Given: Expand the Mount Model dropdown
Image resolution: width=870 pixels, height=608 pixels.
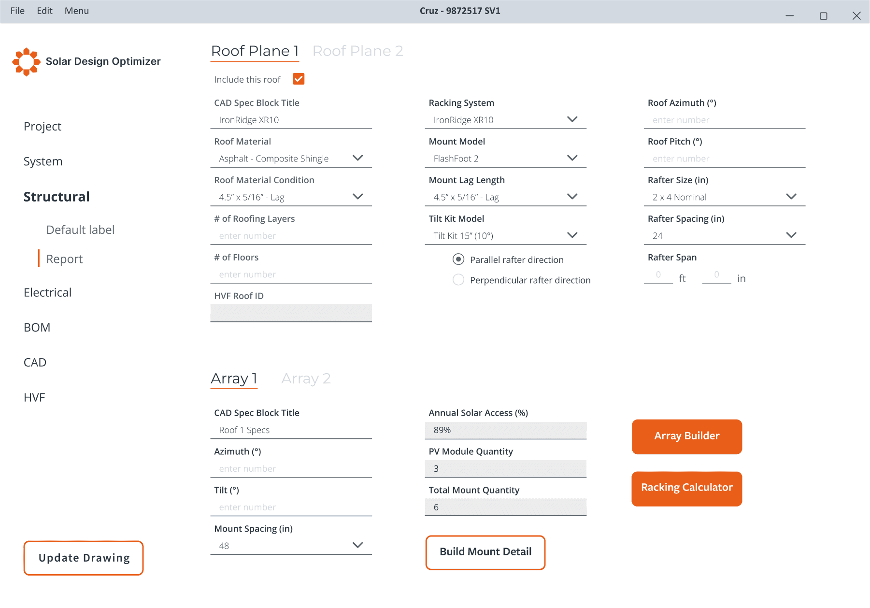Looking at the screenshot, I should coord(505,159).
